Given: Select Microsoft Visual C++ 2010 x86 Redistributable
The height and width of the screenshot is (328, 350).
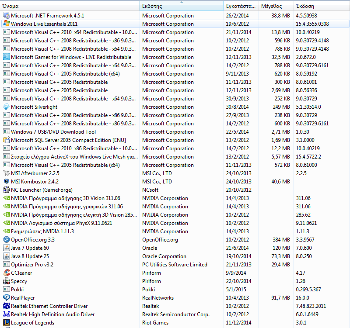Looking at the screenshot, I should 175,148.
